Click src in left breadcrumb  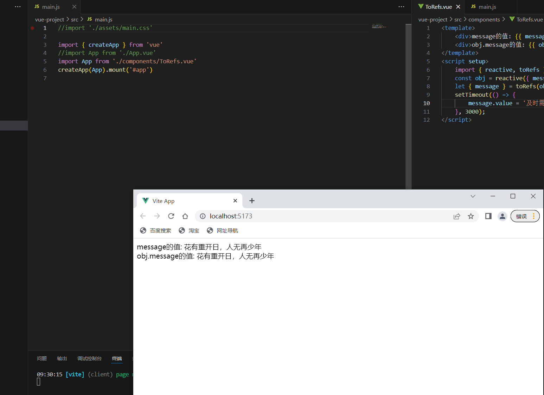click(75, 19)
